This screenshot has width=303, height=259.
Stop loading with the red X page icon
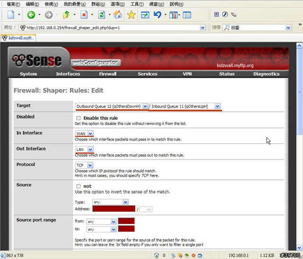[x=84, y=15]
